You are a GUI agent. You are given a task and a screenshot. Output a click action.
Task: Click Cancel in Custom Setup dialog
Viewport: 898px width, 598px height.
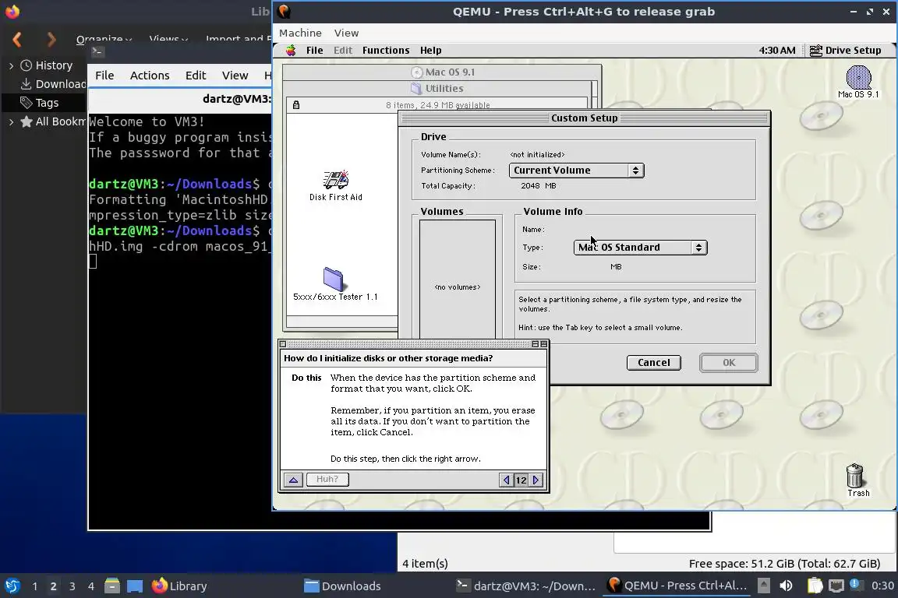tap(653, 363)
